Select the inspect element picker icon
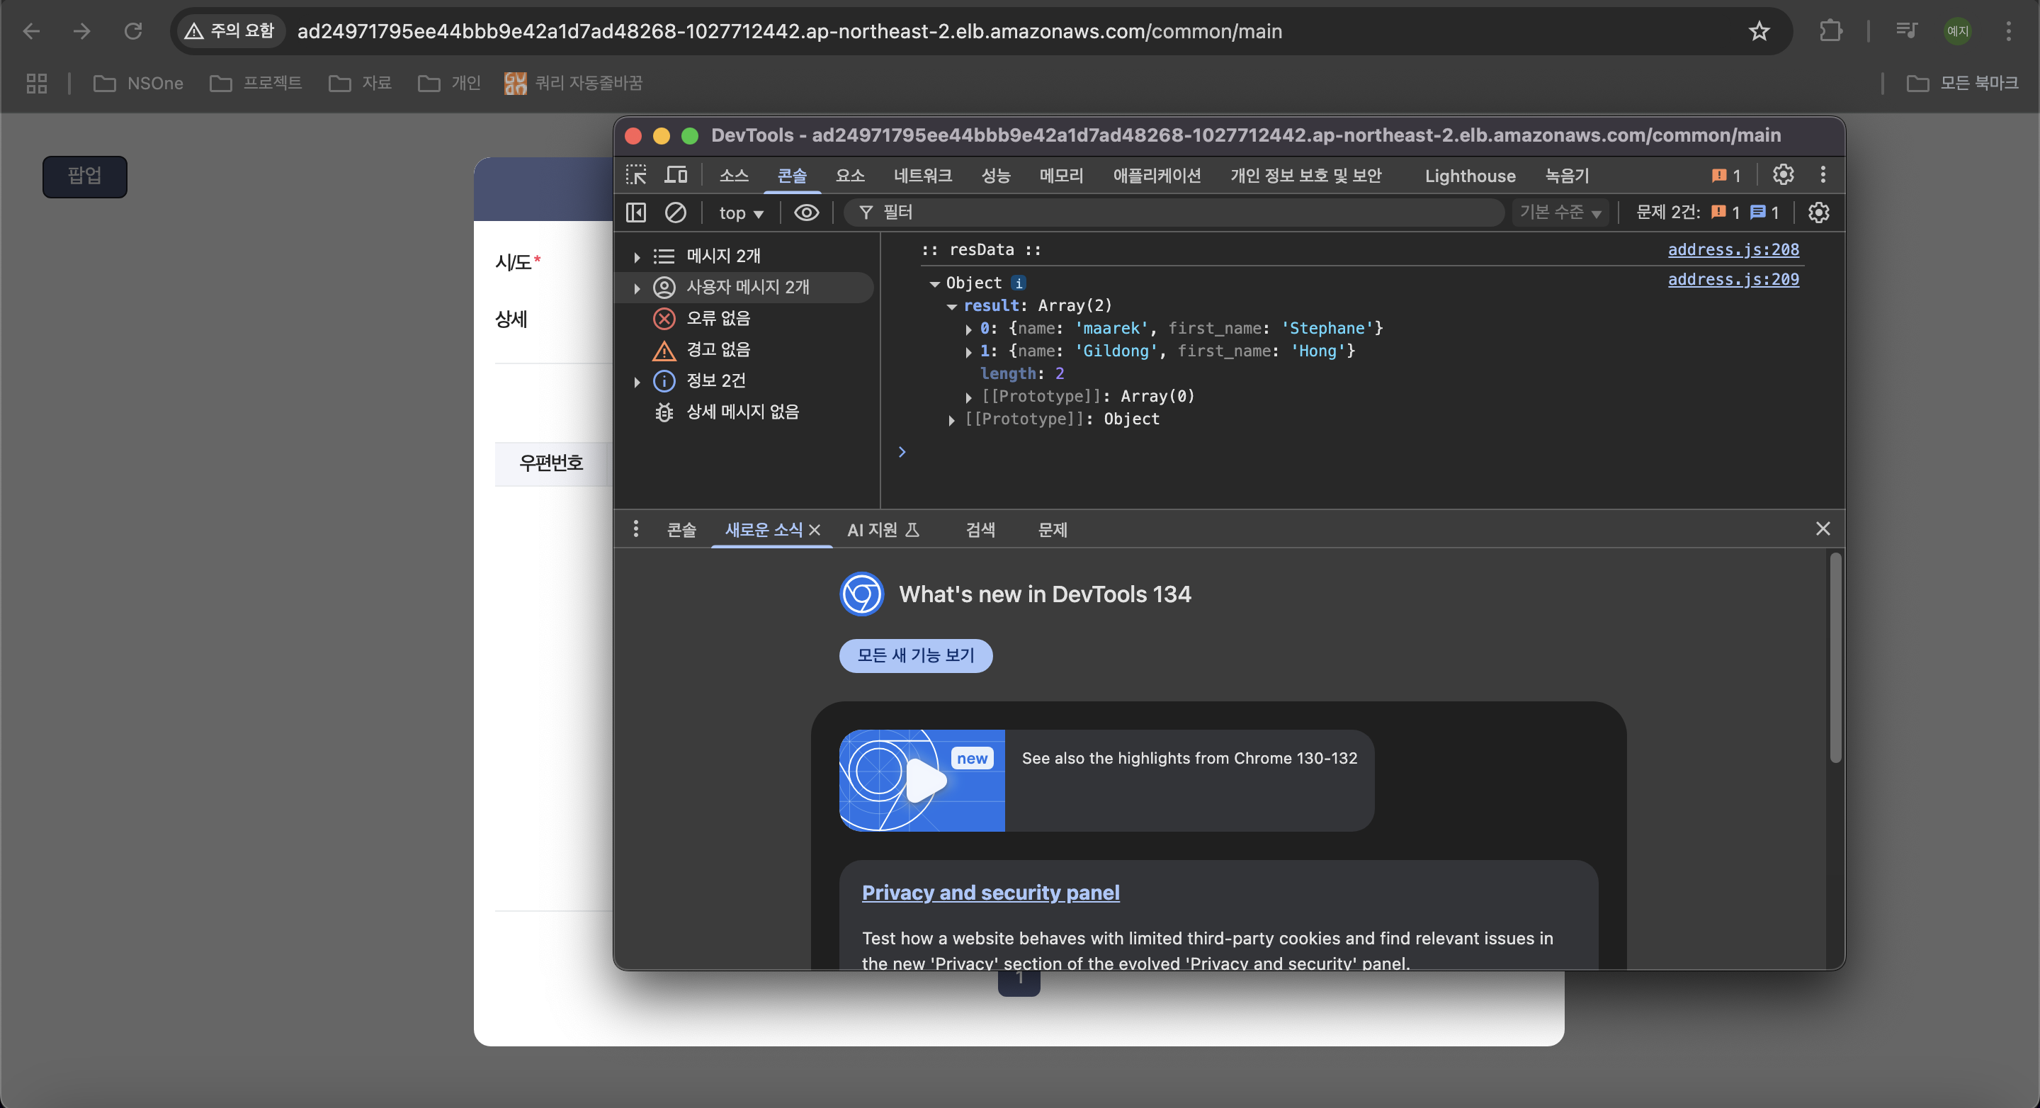 tap(636, 175)
